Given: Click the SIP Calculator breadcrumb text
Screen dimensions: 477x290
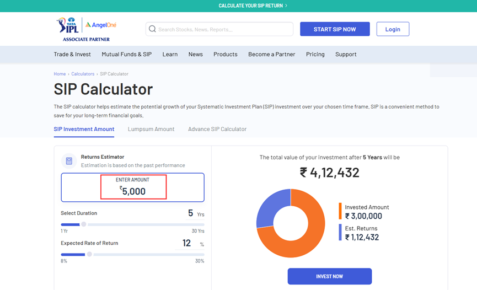Looking at the screenshot, I should pos(114,74).
